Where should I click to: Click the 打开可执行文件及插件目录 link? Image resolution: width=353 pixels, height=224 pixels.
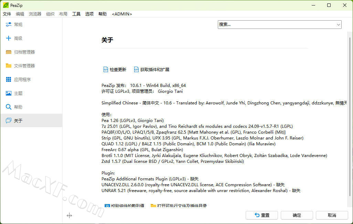point(182,205)
